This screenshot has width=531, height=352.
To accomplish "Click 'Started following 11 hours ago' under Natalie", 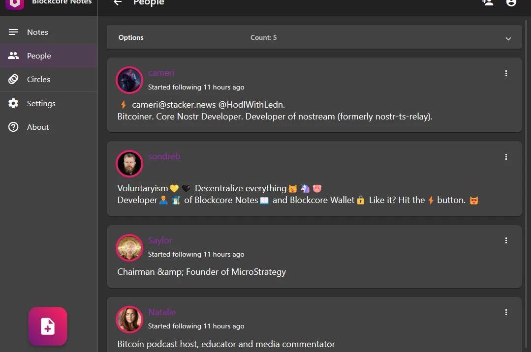I will [196, 326].
